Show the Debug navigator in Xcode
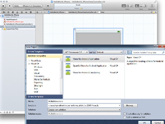165x124 pixels. click(x=22, y=12)
